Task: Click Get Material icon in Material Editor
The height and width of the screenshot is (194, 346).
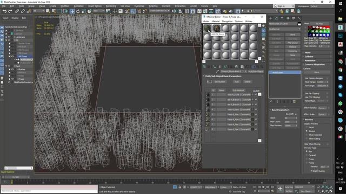Action: point(204,66)
